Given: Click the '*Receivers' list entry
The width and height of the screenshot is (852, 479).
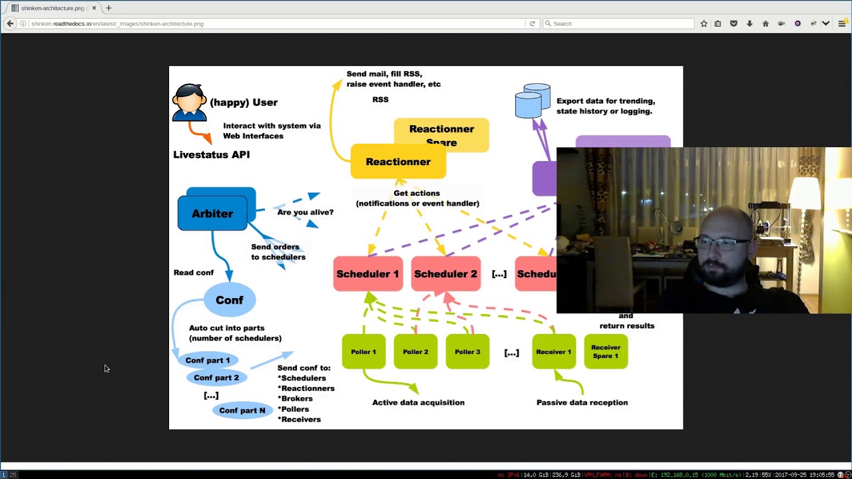Looking at the screenshot, I should pyautogui.click(x=300, y=419).
